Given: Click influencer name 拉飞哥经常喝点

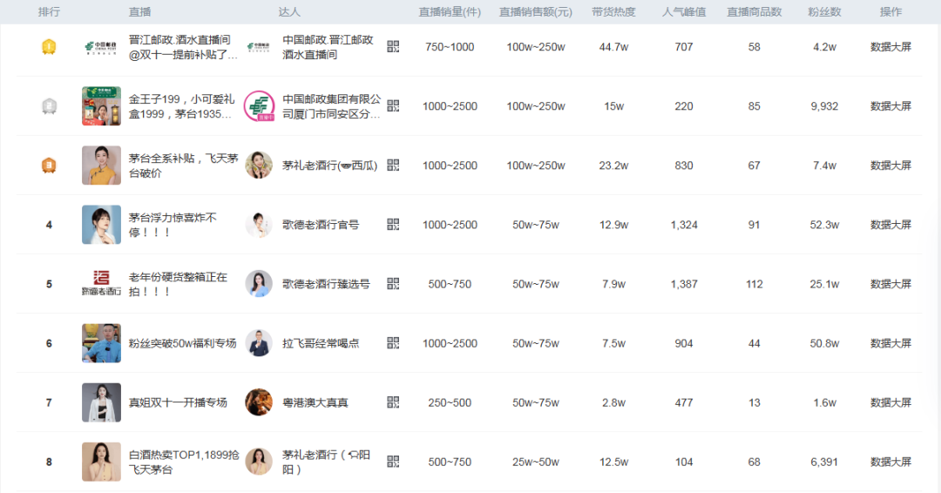Looking at the screenshot, I should [x=321, y=343].
